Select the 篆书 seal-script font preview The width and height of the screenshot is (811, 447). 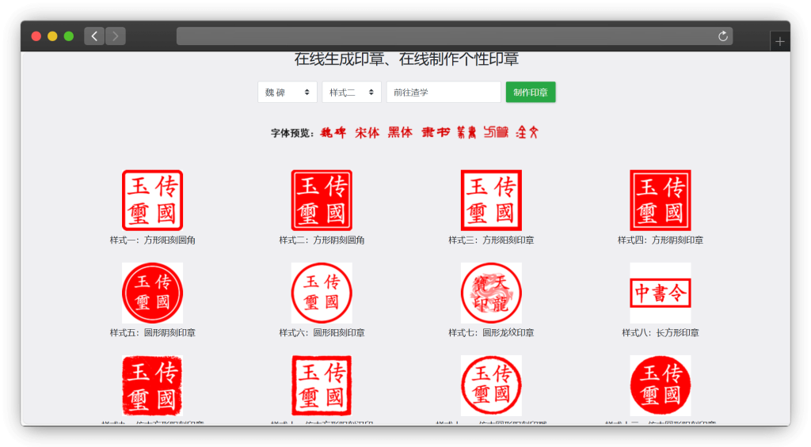point(466,133)
